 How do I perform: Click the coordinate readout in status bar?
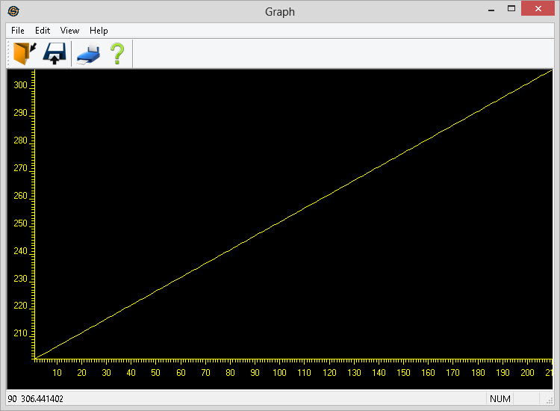pos(36,399)
